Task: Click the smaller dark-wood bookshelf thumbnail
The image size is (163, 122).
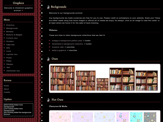Action: (x=147, y=80)
